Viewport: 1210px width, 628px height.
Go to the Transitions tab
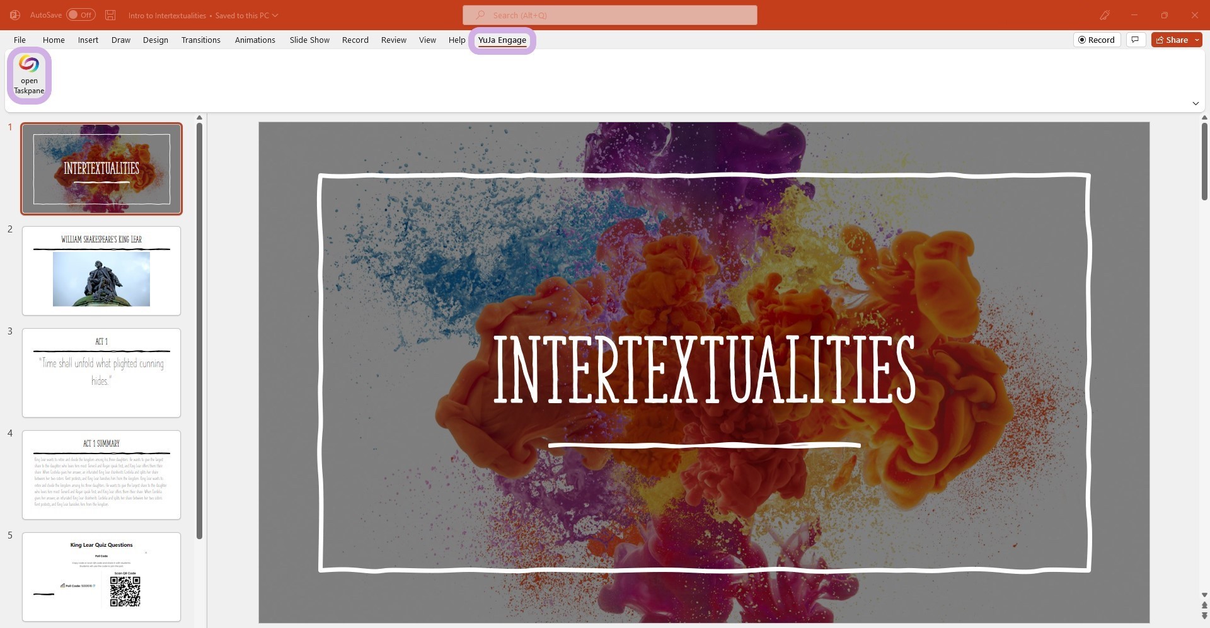[x=201, y=40]
